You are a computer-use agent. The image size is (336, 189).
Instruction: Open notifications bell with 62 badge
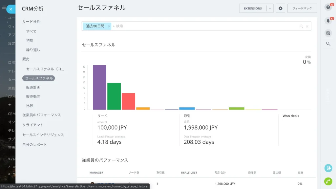(328, 21)
